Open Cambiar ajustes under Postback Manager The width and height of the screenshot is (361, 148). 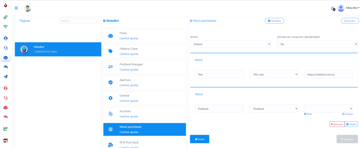[129, 70]
